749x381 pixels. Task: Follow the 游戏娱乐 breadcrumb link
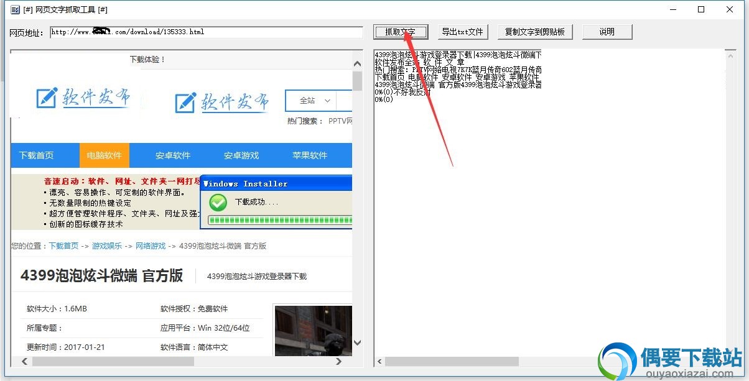tap(107, 246)
